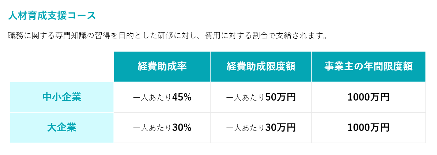The height and width of the screenshot is (155, 437).
Task: Select the 経費助成率 column header
Action: 162,67
